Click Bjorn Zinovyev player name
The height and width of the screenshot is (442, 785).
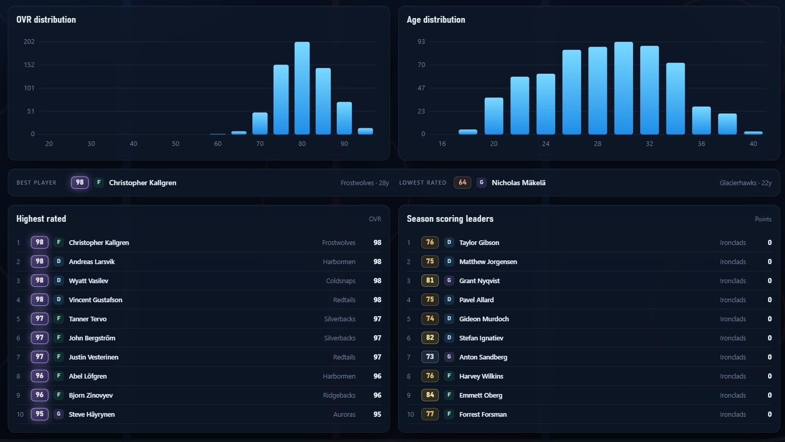coord(91,395)
